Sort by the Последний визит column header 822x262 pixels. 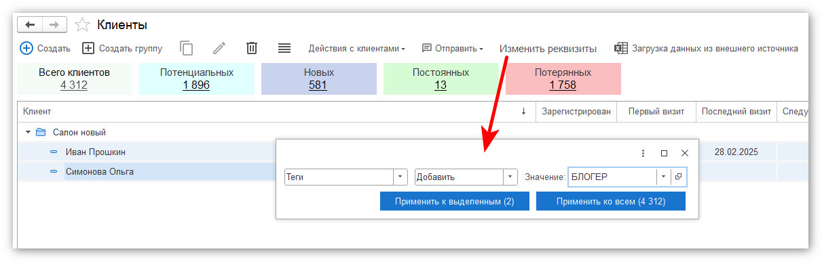(x=736, y=112)
